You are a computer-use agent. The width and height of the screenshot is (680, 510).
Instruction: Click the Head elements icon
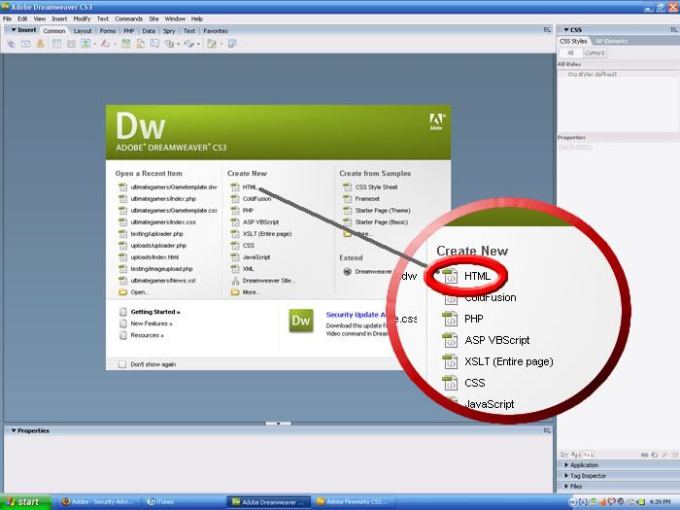pos(169,44)
